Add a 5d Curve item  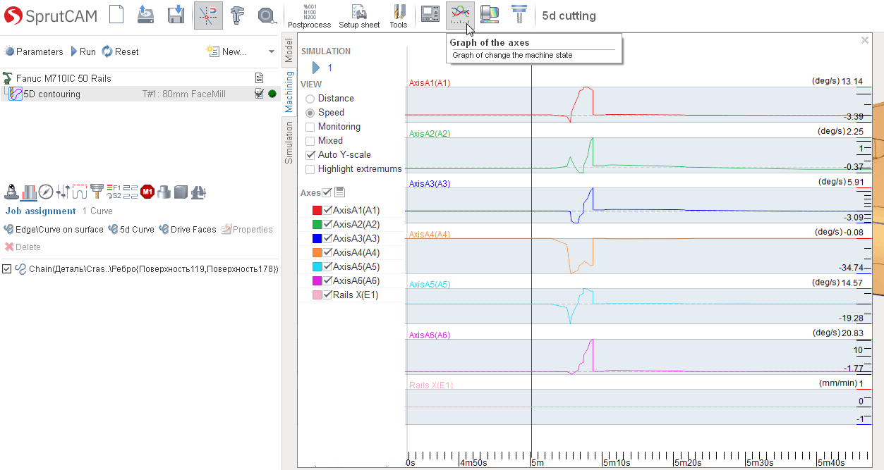point(131,230)
